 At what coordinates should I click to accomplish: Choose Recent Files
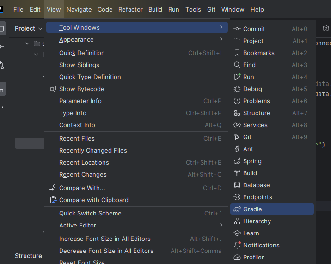(137, 139)
